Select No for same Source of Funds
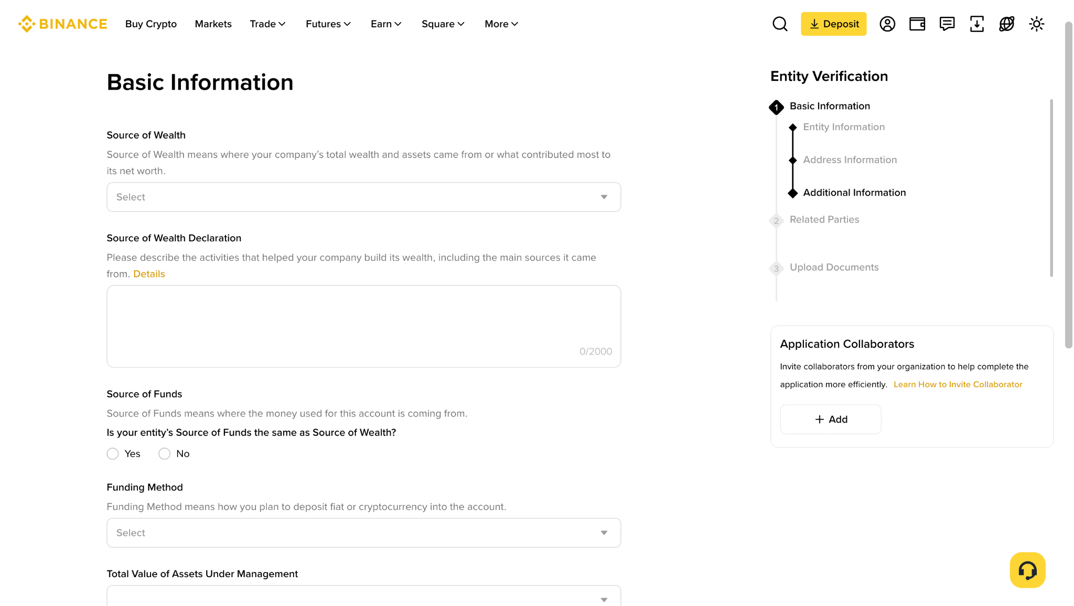Screen dimensions: 1074x606 [165, 454]
